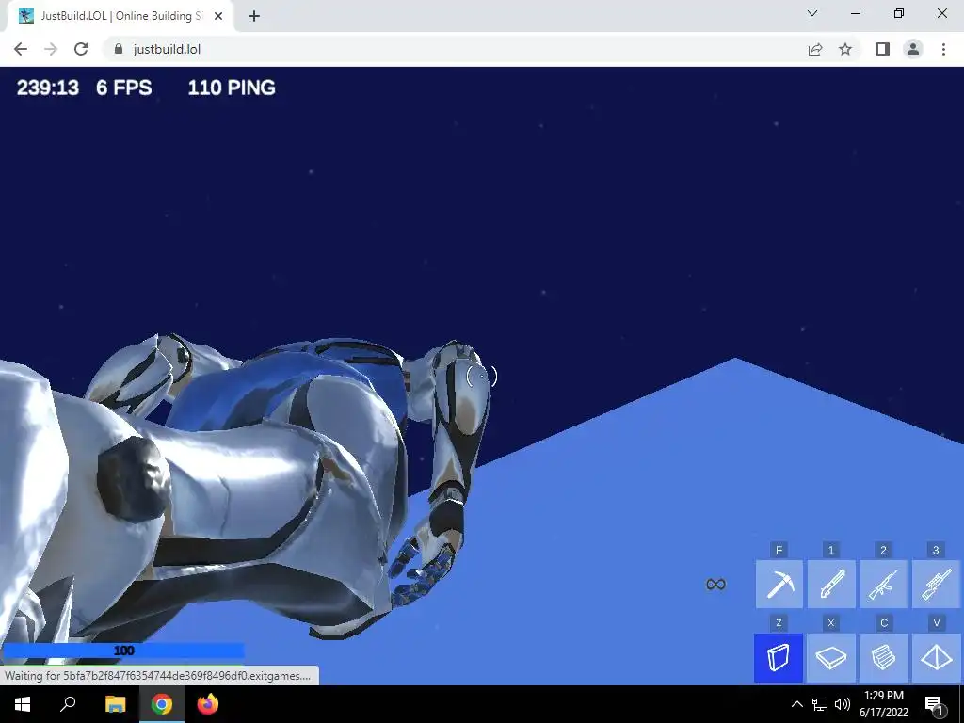Click the 239:13 timer text

pos(48,88)
